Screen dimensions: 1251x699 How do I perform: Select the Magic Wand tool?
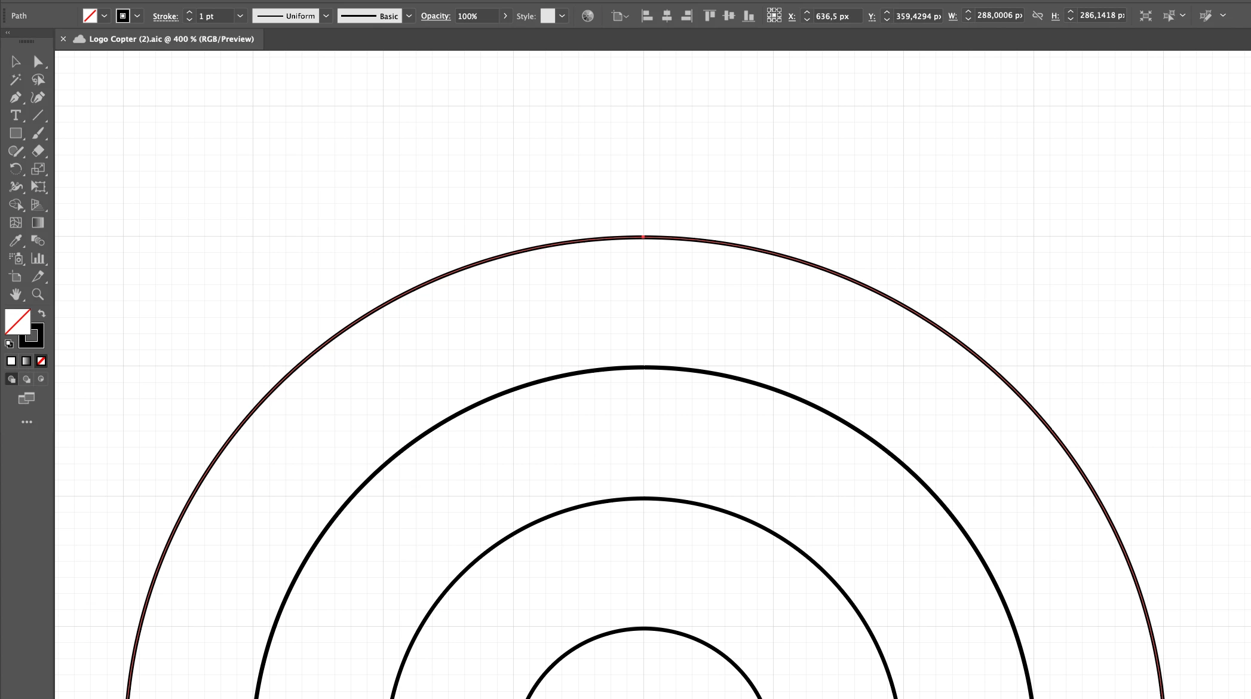(x=16, y=79)
